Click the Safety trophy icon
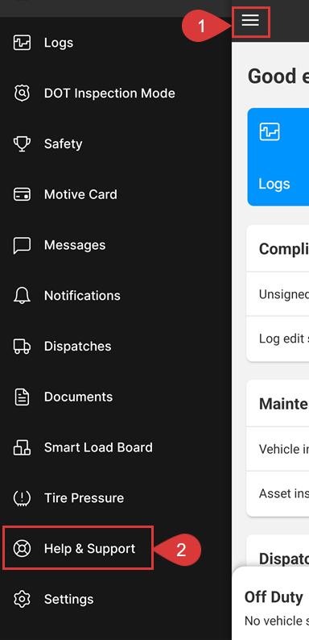The image size is (309, 640). click(x=22, y=143)
